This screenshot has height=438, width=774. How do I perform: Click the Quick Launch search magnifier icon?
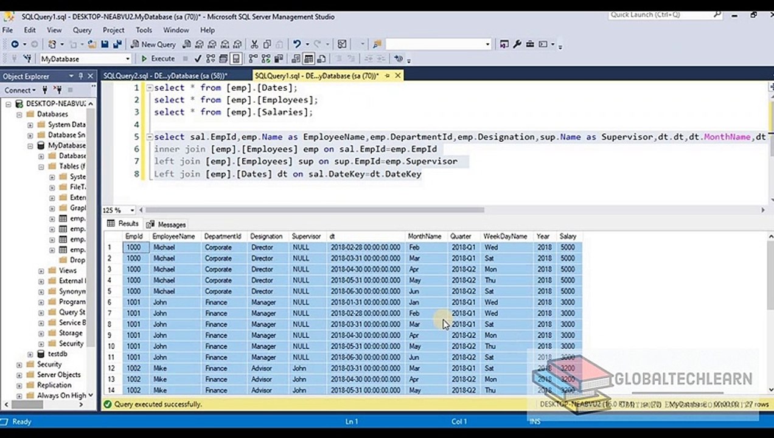click(717, 15)
